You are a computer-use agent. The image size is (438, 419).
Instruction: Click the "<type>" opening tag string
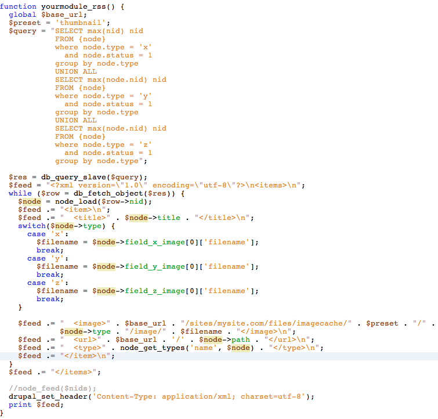click(83, 348)
